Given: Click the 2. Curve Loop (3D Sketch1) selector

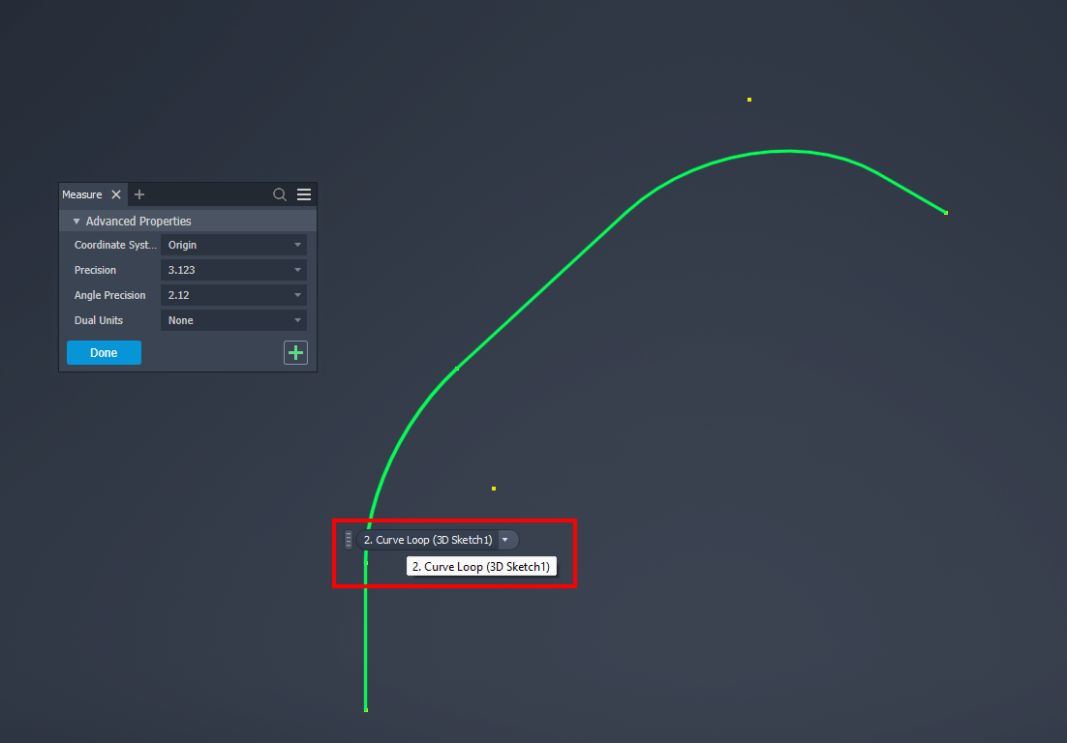Looking at the screenshot, I should [427, 540].
